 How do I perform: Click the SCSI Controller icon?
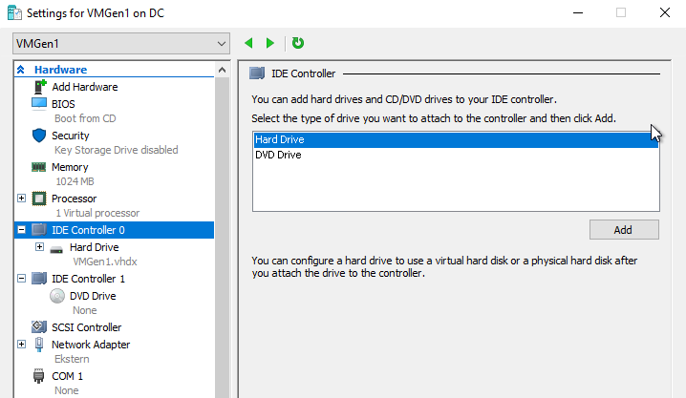39,327
